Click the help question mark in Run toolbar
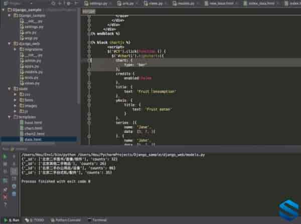Viewport: 301px width, 224px height. click(x=6, y=205)
